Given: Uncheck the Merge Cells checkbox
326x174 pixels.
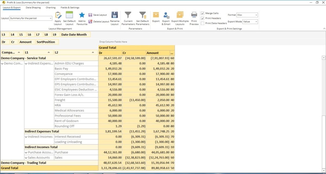Looking at the screenshot, I should (x=202, y=13).
